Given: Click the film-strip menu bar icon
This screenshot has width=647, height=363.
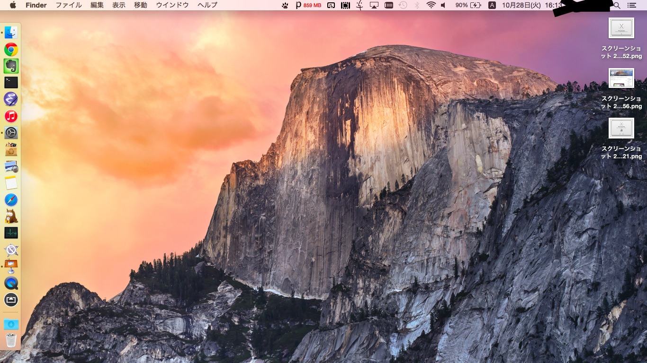Looking at the screenshot, I should coord(345,5).
